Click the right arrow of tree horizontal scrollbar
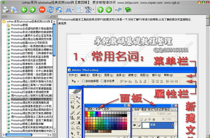210x138 pixels. point(51,135)
